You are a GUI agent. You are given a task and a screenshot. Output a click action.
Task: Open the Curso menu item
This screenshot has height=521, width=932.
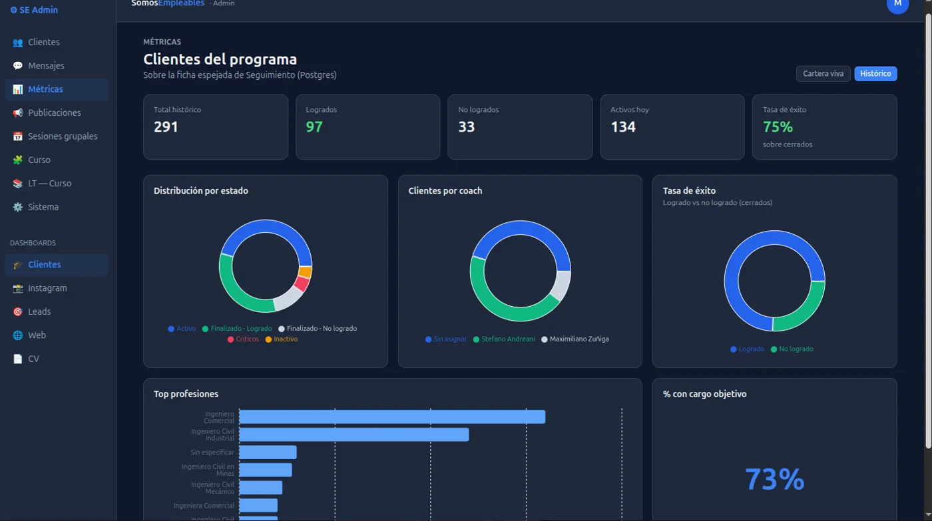[x=57, y=160]
